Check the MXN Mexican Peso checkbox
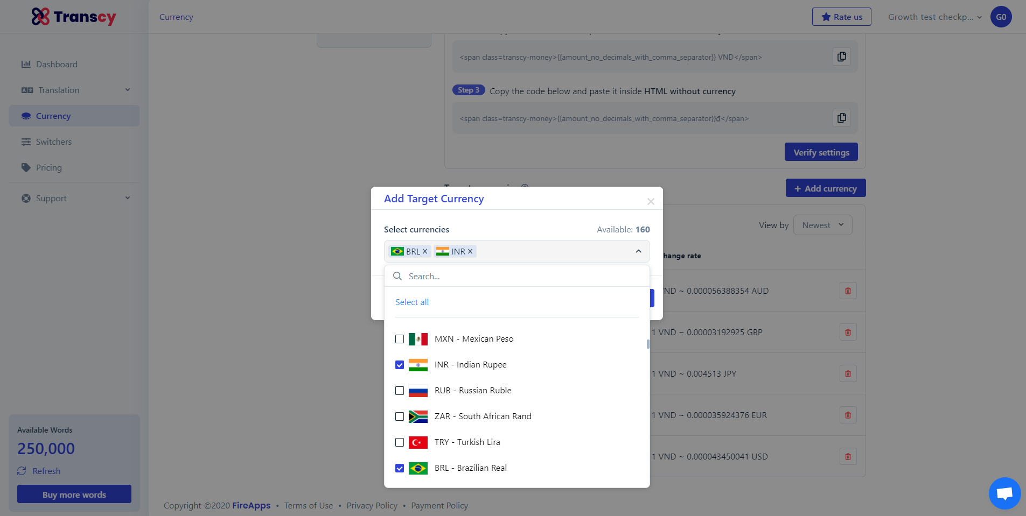The height and width of the screenshot is (516, 1026). [400, 339]
